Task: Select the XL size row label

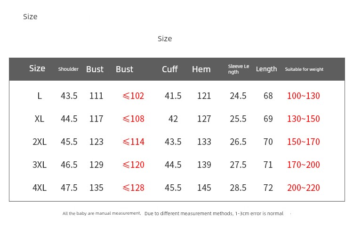Action: coord(40,119)
